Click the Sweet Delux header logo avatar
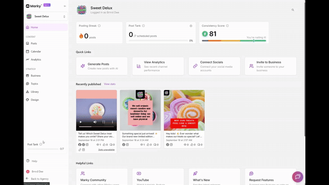Image resolution: width=329 pixels, height=185 pixels. (81, 10)
